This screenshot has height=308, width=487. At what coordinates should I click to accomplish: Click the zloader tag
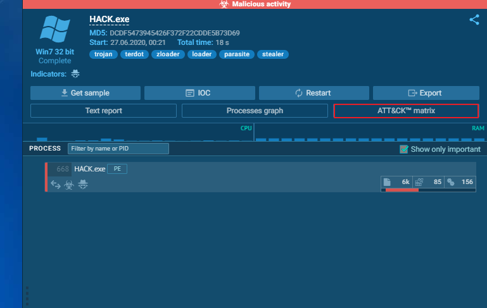168,54
